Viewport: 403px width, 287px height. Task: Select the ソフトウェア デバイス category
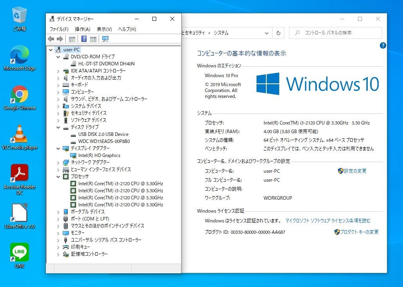89,120
